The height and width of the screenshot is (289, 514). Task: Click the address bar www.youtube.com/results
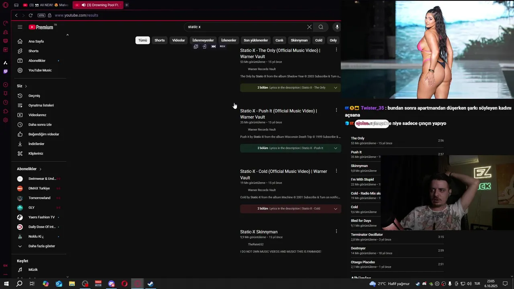76,15
